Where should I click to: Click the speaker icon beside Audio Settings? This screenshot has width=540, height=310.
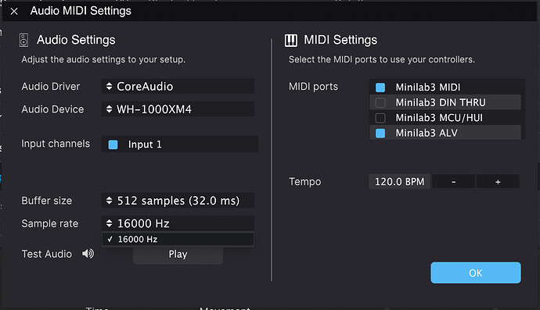tap(23, 40)
